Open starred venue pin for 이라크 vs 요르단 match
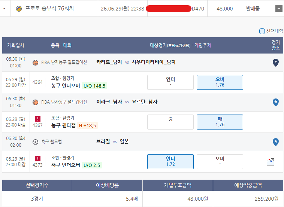 tap(276, 102)
